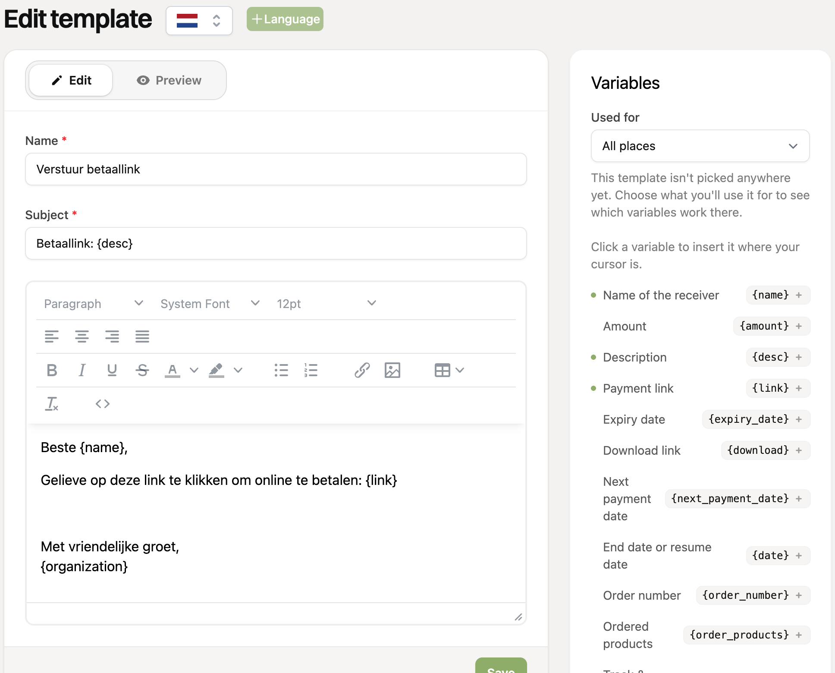The width and height of the screenshot is (835, 673).
Task: Insert image into template
Action: [392, 370]
